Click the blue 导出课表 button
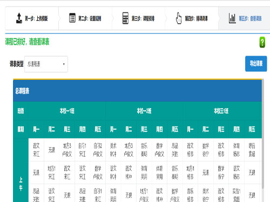Viewport: 270px width, 202px height. 256,64
